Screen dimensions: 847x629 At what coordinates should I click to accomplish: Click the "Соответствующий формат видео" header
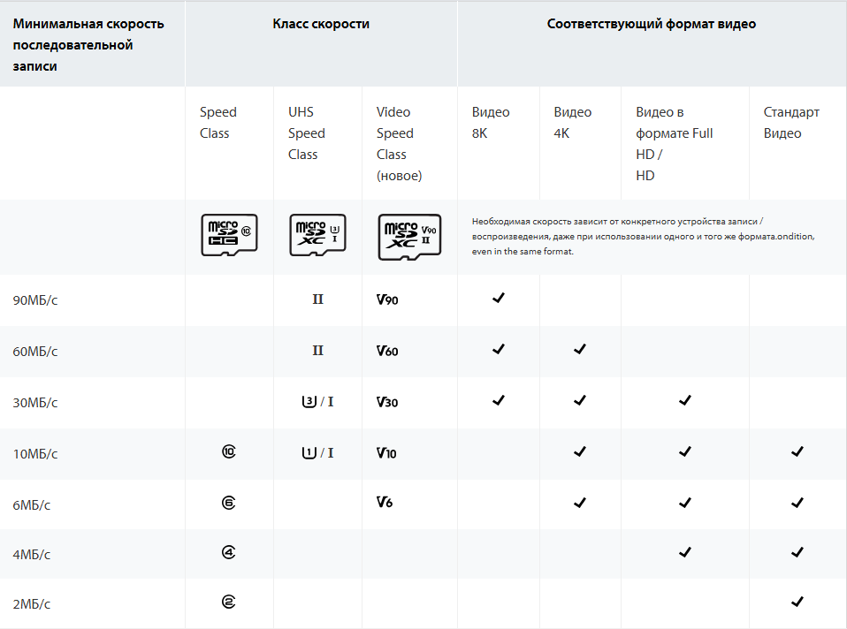tap(652, 24)
